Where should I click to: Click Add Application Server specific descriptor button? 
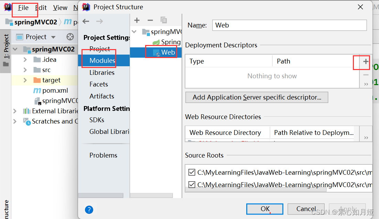(x=257, y=97)
